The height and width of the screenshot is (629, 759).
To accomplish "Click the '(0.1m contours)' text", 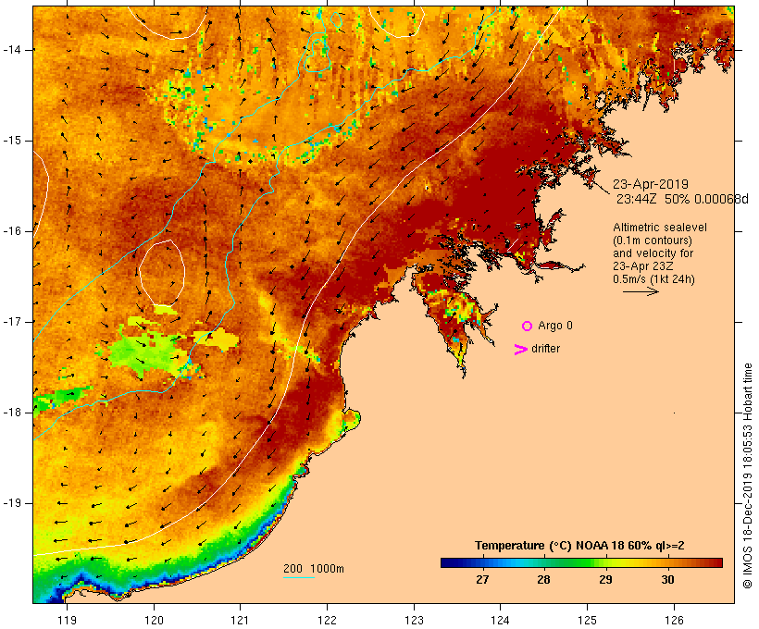I will pos(653,240).
